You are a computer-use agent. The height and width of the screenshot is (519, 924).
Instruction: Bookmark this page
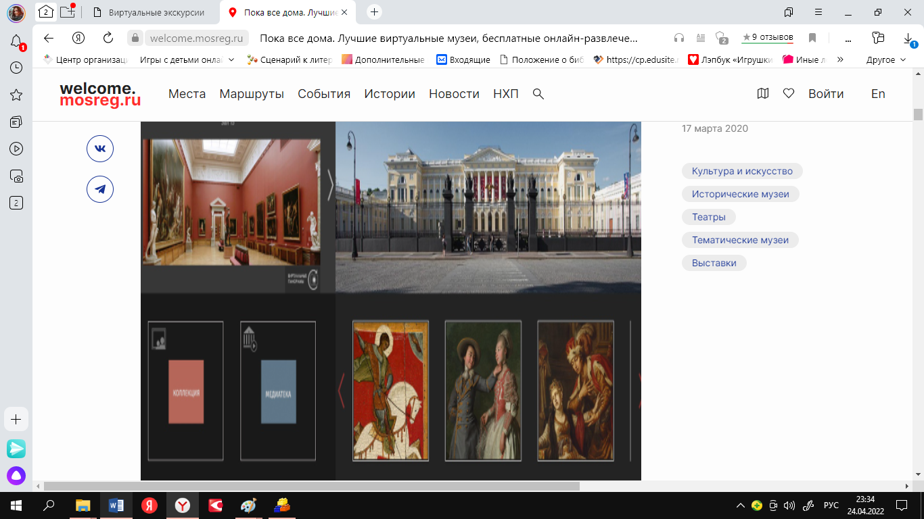point(812,38)
